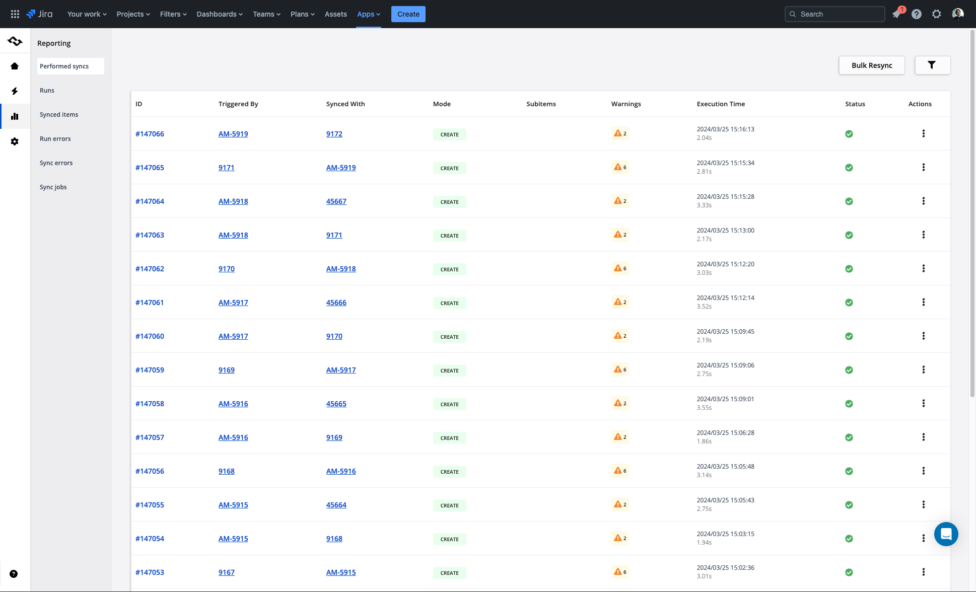The width and height of the screenshot is (976, 592).
Task: Click the lightning icon in the app sidebar
Action: click(15, 91)
